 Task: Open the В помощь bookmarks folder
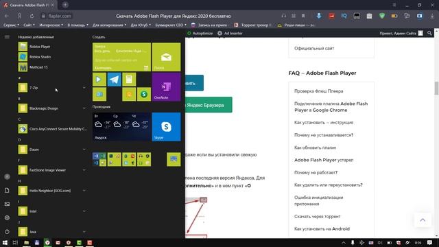coord(78,25)
